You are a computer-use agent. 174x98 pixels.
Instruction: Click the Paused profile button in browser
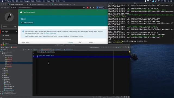click(x=100, y=8)
